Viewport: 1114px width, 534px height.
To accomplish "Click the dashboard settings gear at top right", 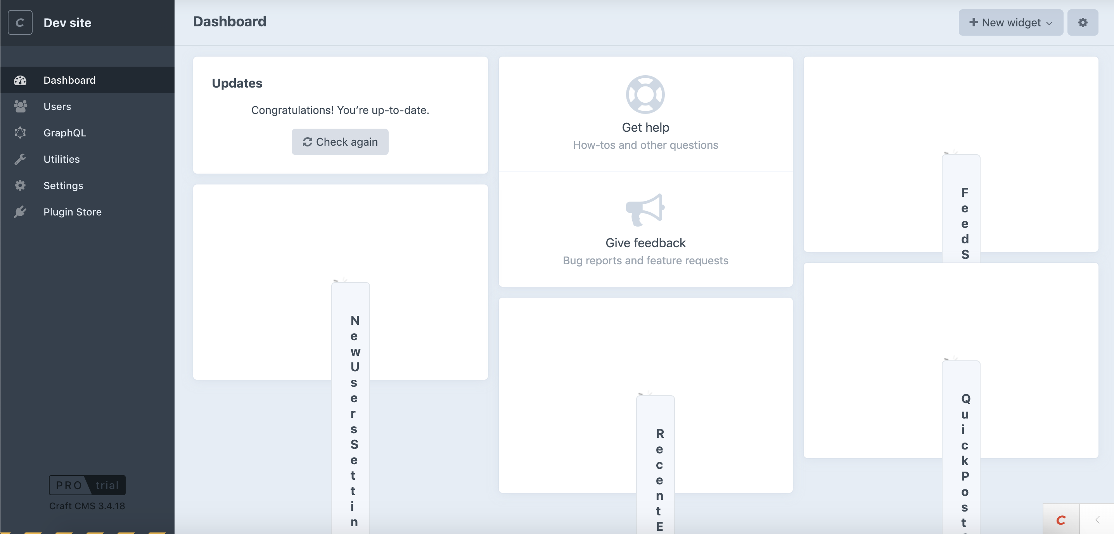I will (1083, 22).
